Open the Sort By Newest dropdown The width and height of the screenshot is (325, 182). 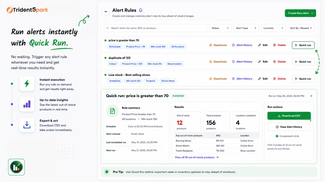pos(301,28)
